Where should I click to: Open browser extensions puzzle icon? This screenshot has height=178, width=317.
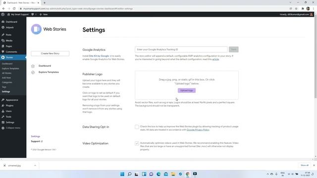click(x=303, y=9)
